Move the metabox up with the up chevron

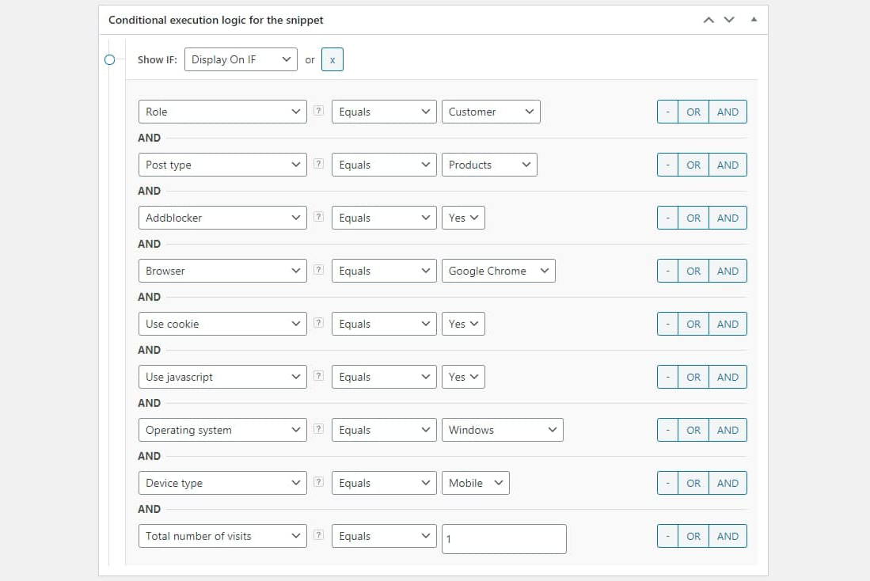click(x=709, y=20)
